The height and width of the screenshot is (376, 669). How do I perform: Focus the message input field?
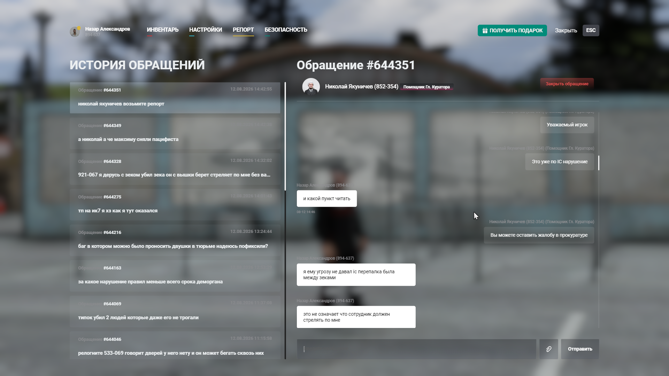tap(416, 349)
